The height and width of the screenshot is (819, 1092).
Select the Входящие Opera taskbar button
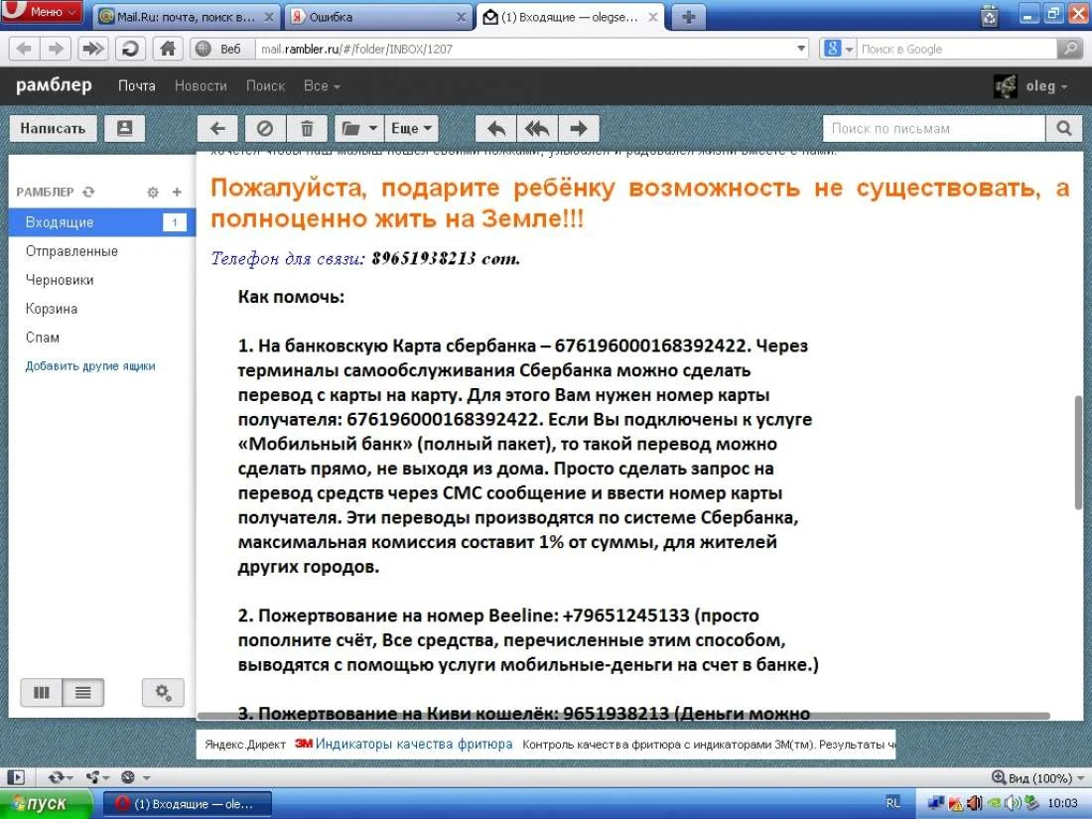(x=187, y=804)
